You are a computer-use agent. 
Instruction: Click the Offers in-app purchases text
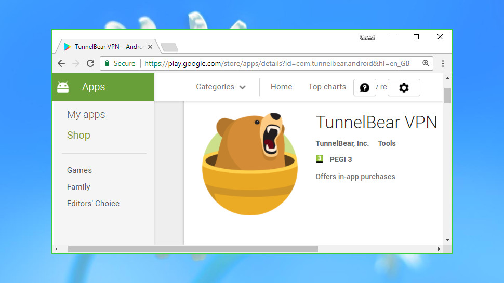tap(355, 177)
